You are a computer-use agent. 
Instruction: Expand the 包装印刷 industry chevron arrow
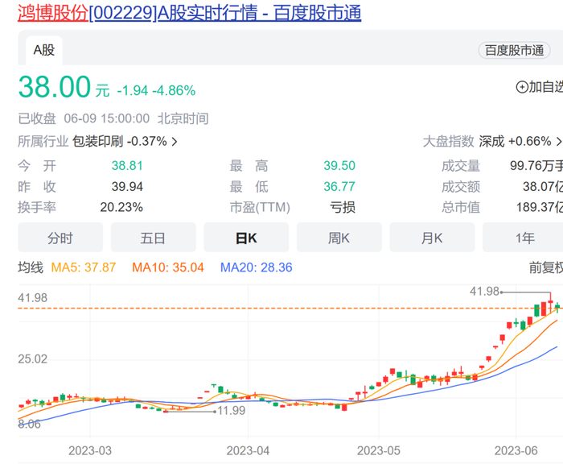click(x=175, y=142)
